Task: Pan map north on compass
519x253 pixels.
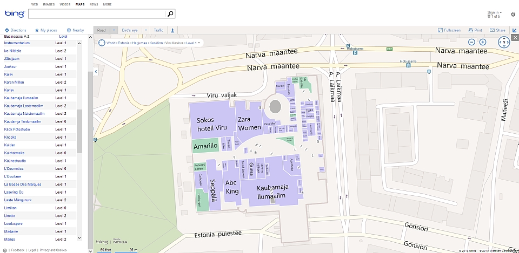Action: pos(504,38)
